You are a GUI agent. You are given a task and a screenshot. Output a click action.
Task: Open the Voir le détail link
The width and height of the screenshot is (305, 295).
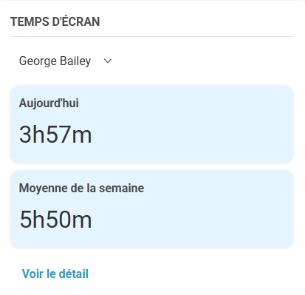point(55,274)
